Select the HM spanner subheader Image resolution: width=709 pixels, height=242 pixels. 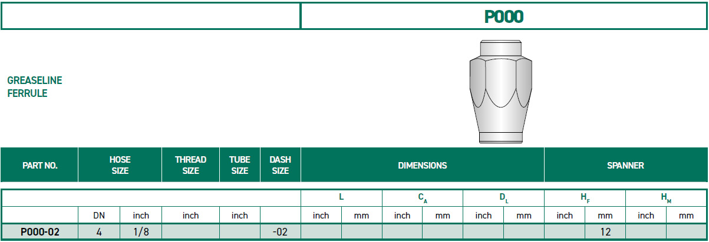tap(666, 199)
